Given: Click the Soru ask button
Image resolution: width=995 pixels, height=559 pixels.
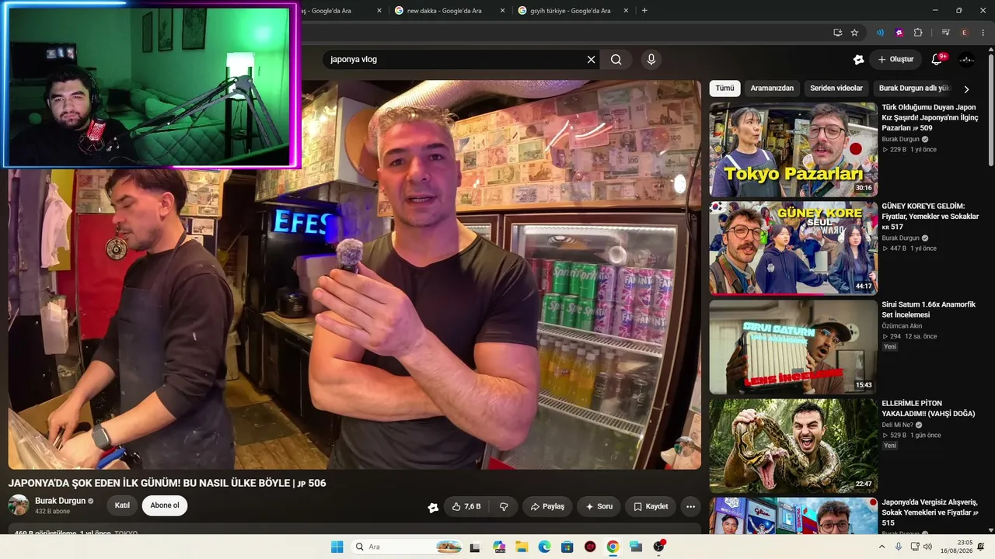Looking at the screenshot, I should pyautogui.click(x=599, y=506).
